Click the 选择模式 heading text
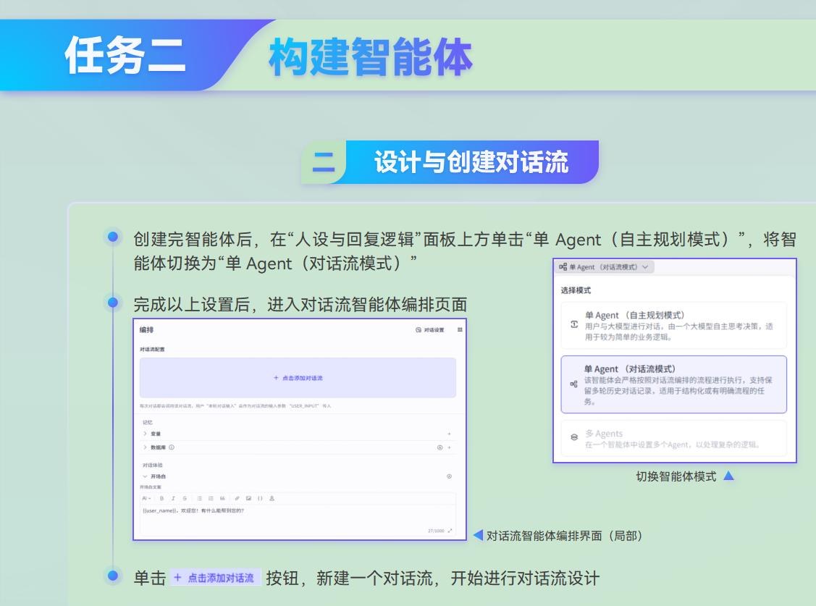Image resolution: width=816 pixels, height=606 pixels. (576, 290)
